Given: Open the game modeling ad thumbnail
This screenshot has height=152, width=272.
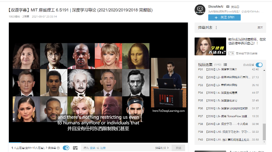Looking at the screenshot, I should click(x=210, y=46).
